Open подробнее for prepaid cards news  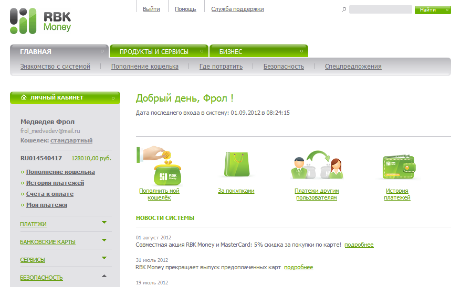(299, 267)
